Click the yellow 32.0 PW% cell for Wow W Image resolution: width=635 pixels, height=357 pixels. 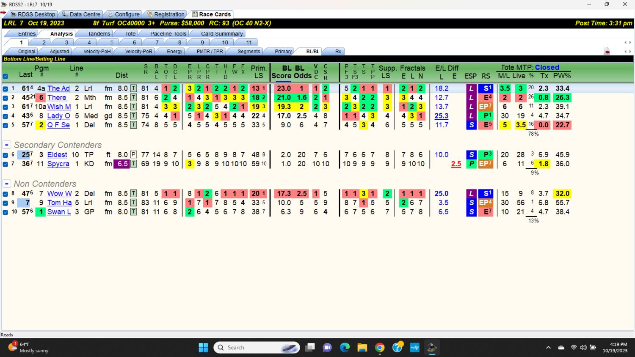point(562,194)
